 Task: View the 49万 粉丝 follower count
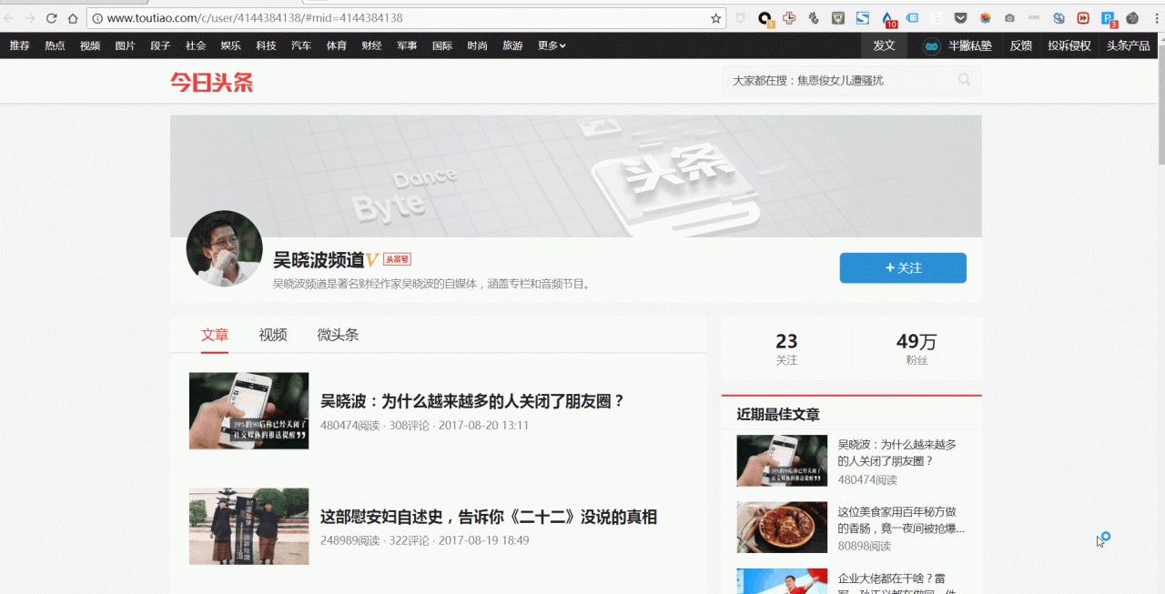(x=917, y=348)
